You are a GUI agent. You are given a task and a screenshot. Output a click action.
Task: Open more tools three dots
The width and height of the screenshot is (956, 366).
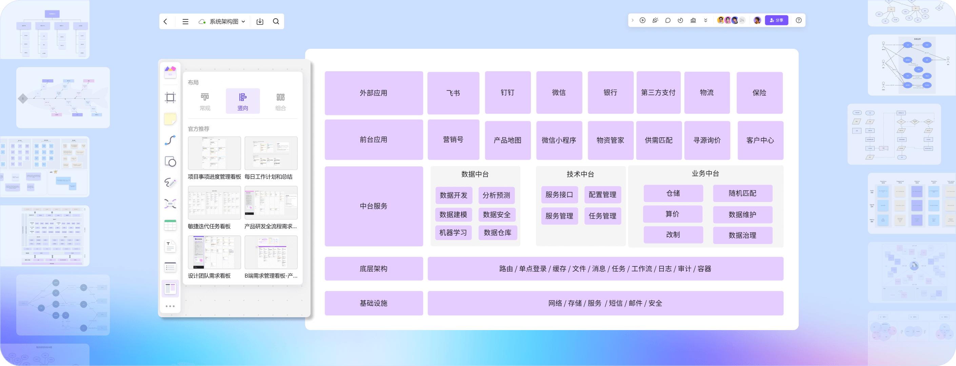170,306
